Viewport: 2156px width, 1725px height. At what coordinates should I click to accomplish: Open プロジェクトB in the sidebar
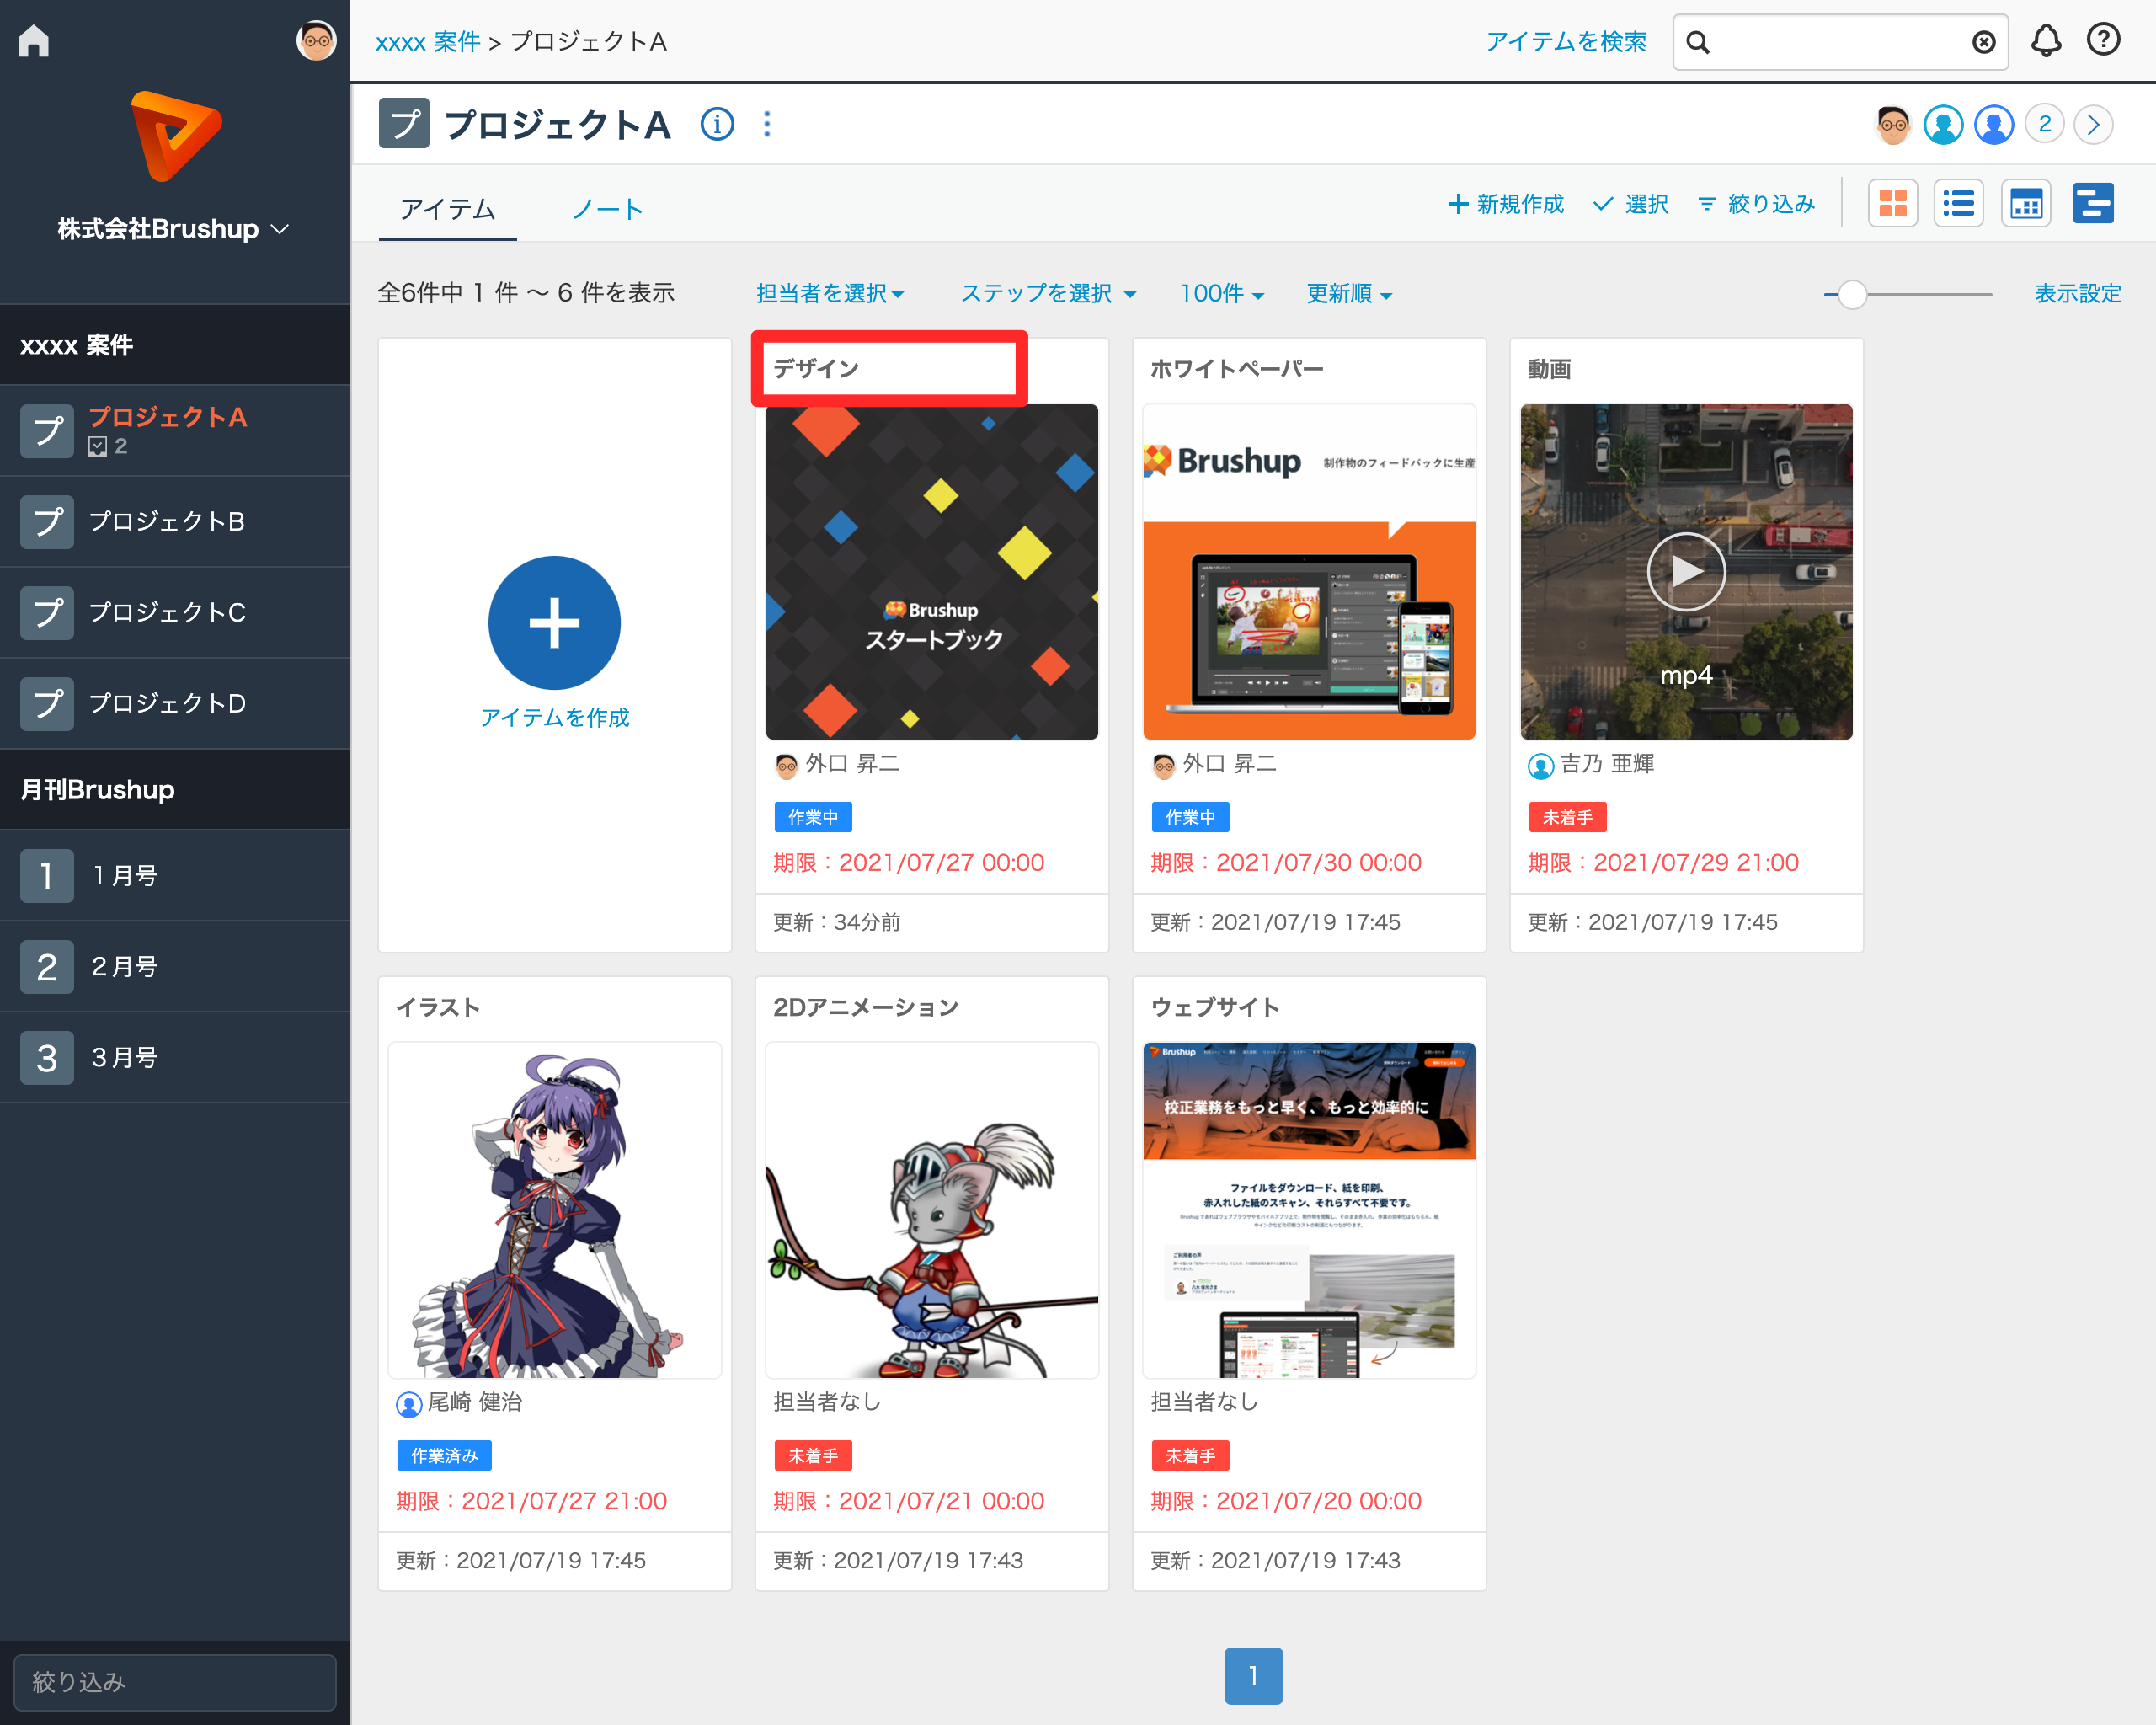click(x=167, y=521)
